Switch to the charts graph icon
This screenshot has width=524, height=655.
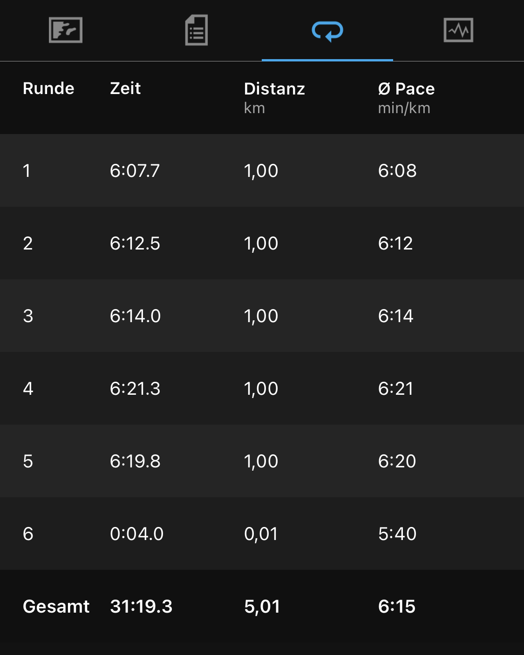pos(458,30)
